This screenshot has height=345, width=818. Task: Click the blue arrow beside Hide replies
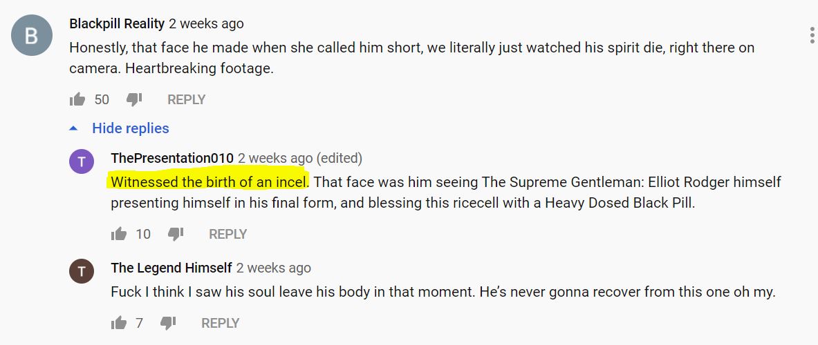pos(73,128)
